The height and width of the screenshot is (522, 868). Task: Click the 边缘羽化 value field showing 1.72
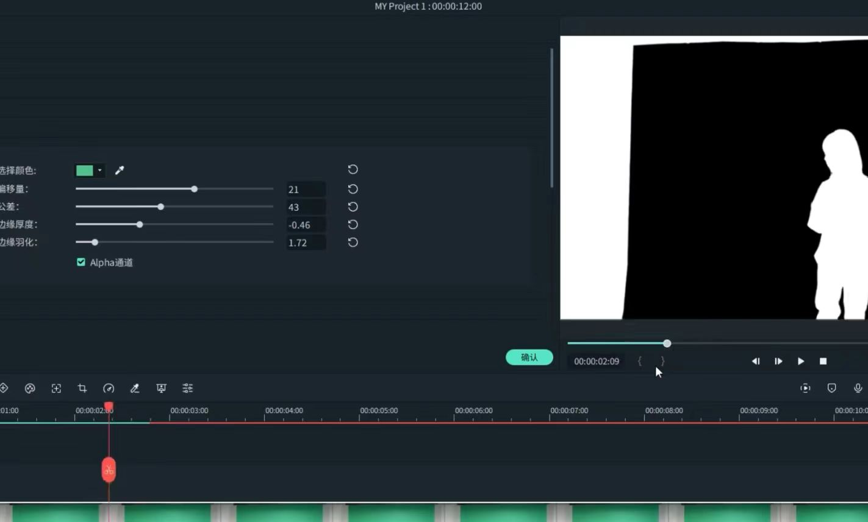306,242
